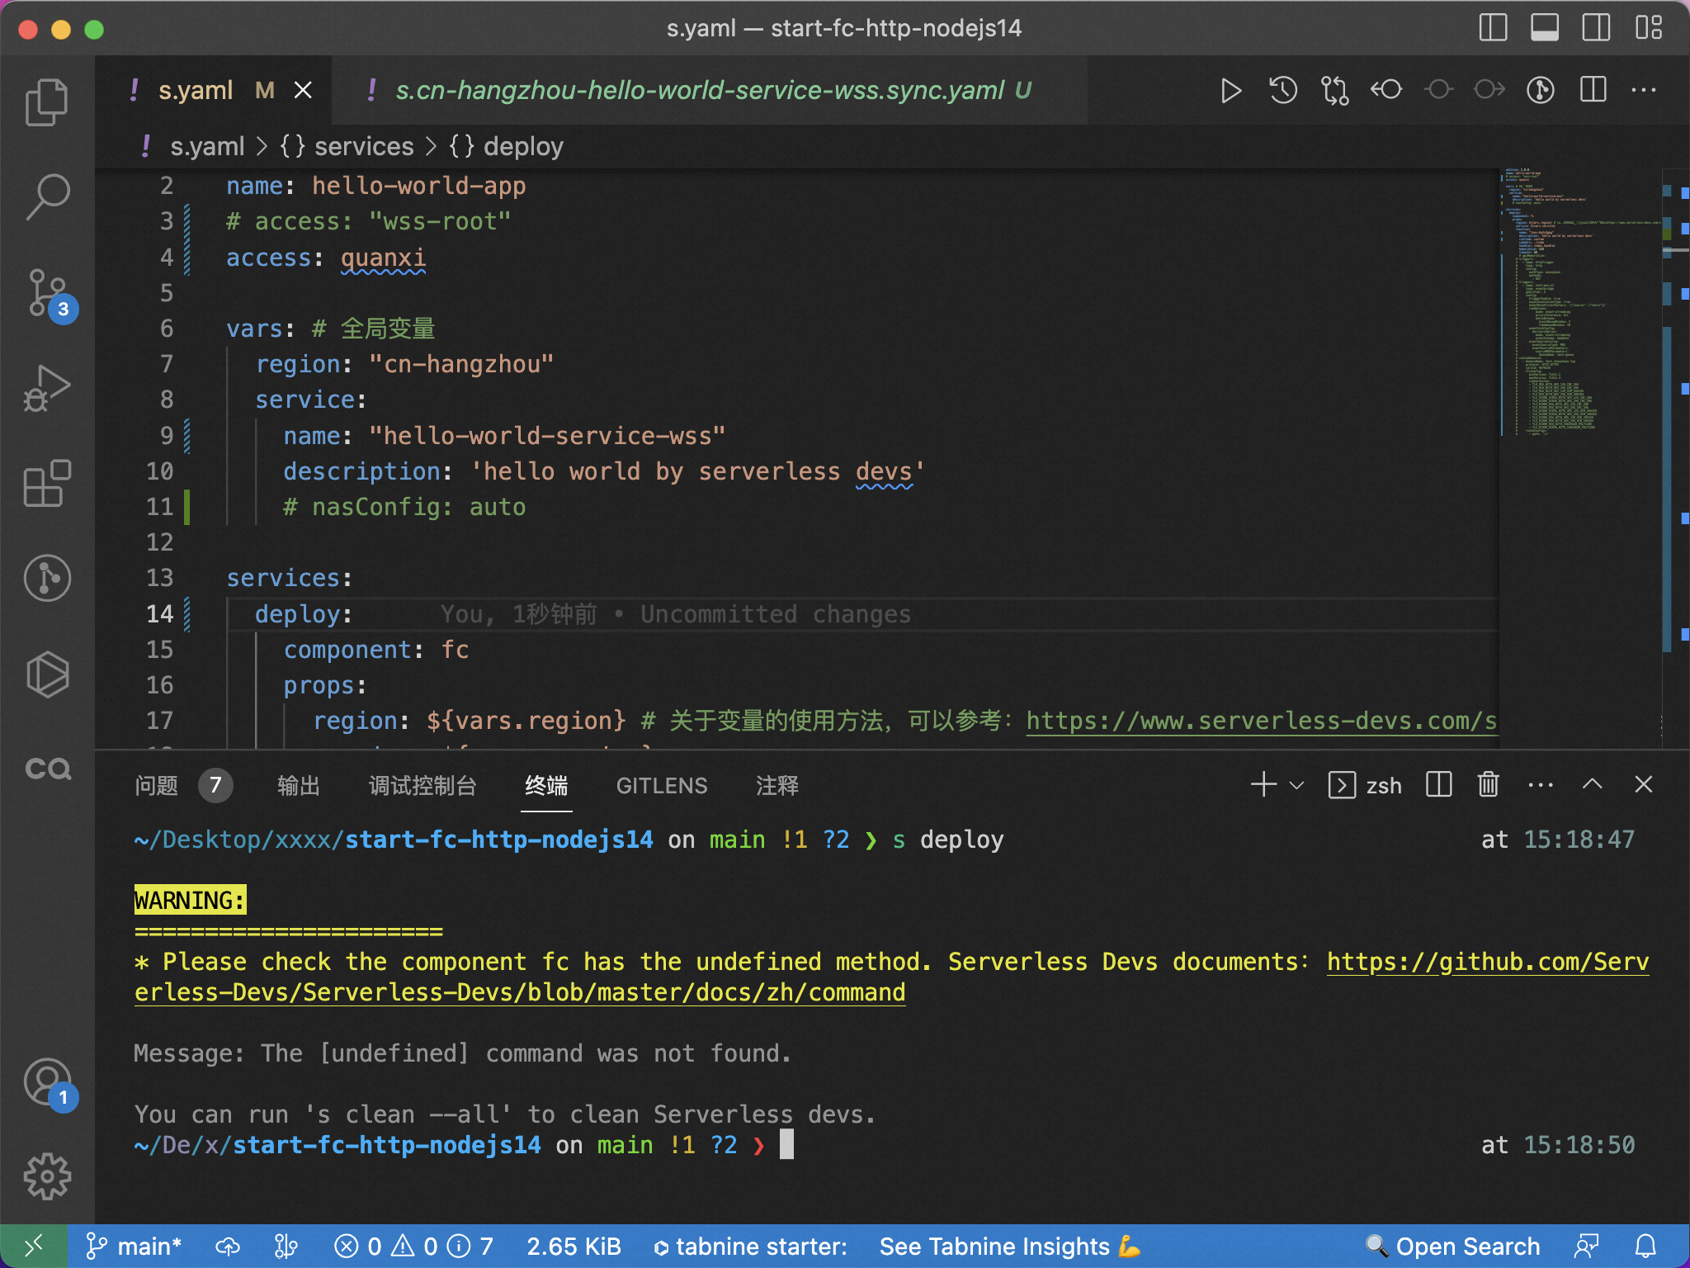1690x1268 pixels.
Task: Open the GitLens view from the activity bar
Action: (47, 578)
